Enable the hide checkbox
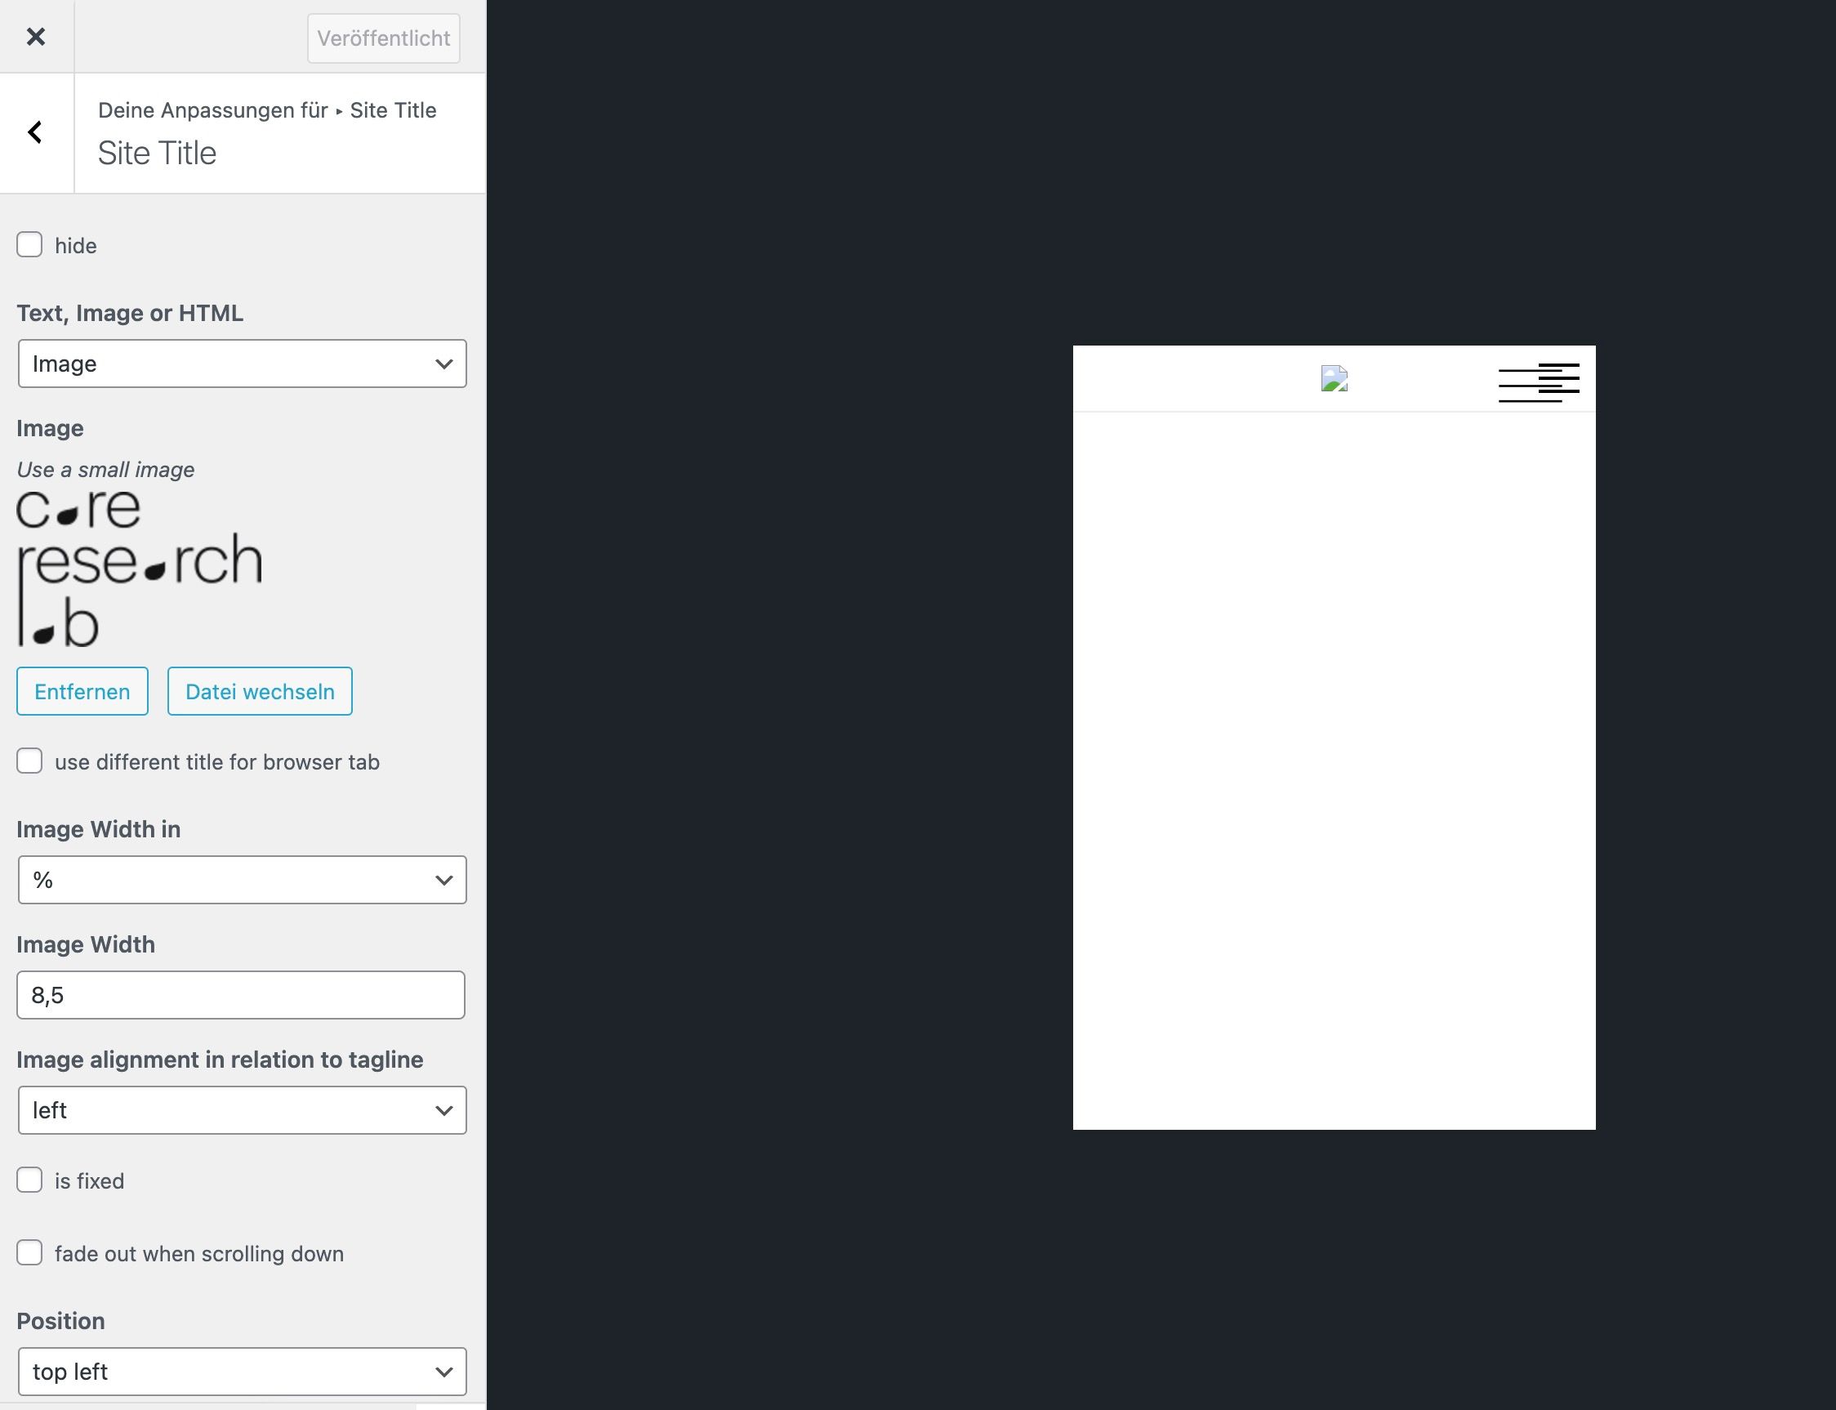This screenshot has width=1836, height=1410. coord(29,245)
